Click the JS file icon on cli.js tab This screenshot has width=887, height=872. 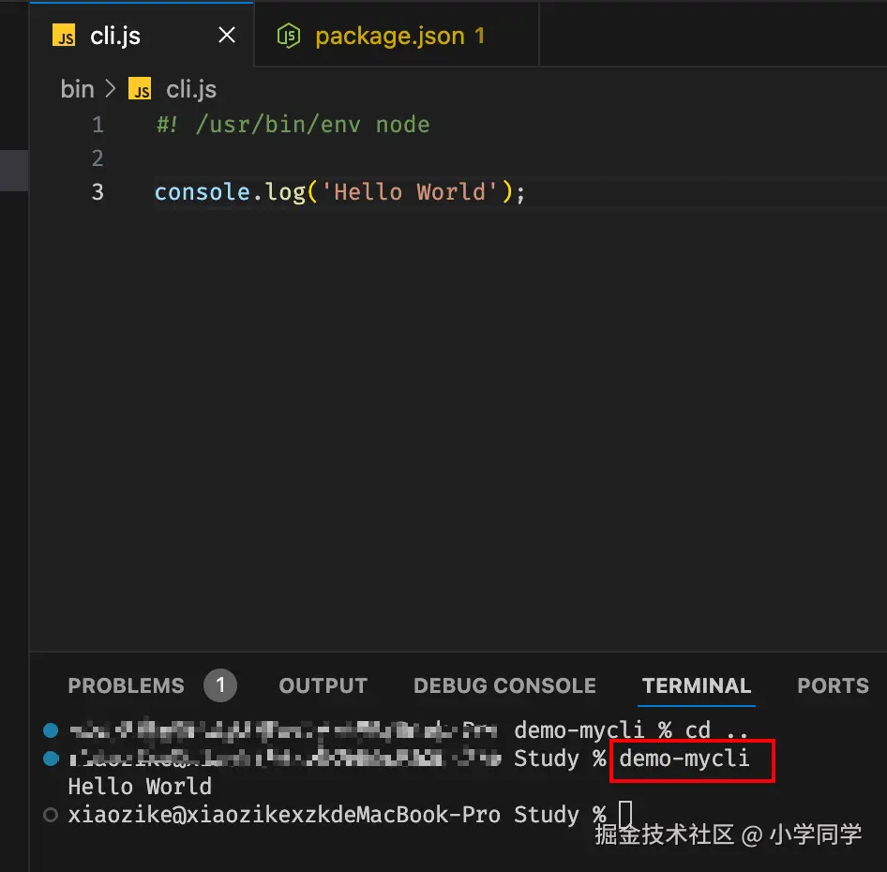65,37
